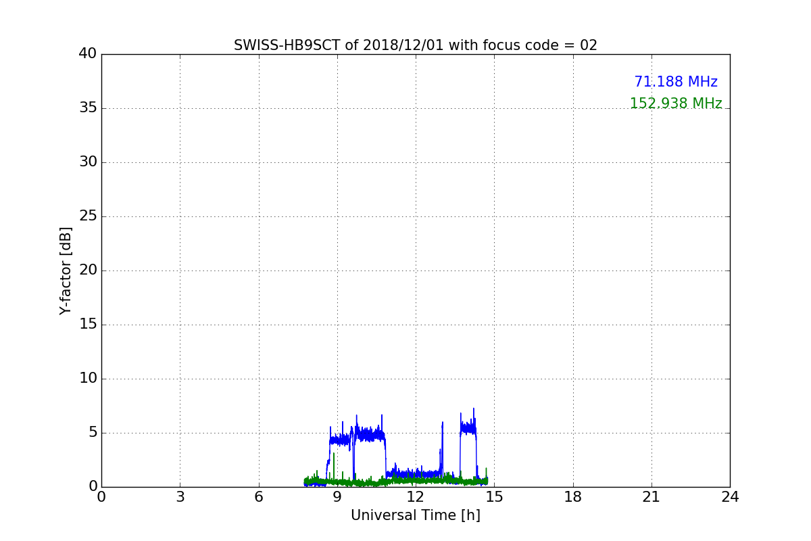811x541 pixels.
Task: Click y-axis tick label 30
Action: (x=88, y=162)
